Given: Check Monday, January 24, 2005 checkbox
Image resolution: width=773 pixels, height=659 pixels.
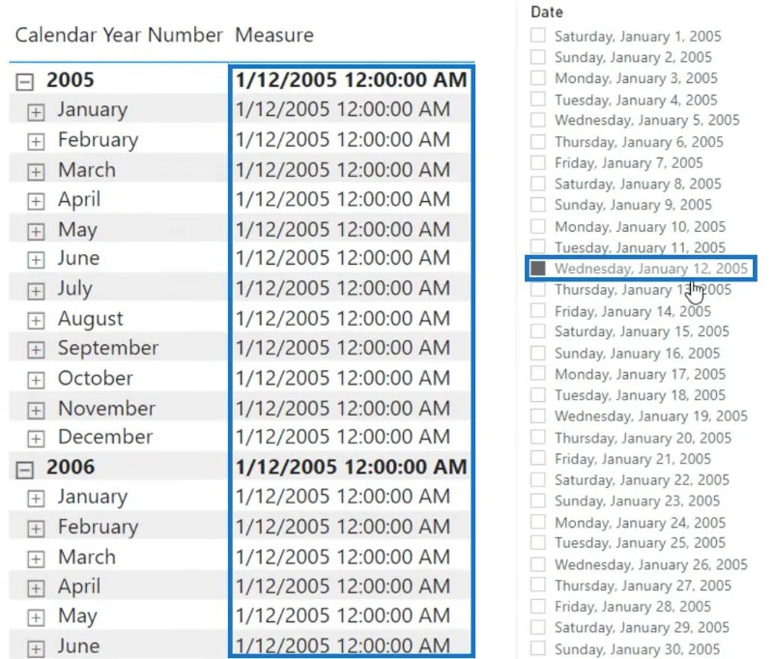Looking at the screenshot, I should (538, 522).
